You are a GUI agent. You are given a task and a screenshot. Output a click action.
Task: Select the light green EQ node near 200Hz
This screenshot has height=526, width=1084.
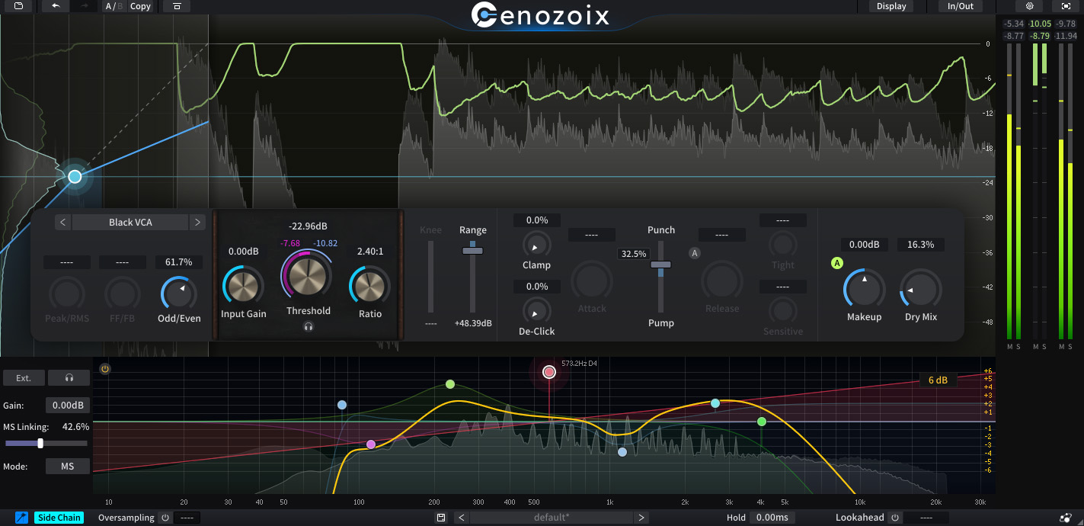point(450,384)
